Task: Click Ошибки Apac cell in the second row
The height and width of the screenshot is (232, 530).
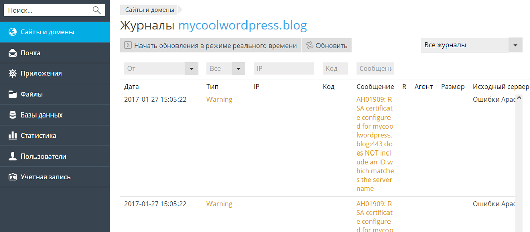Action: click(x=493, y=204)
